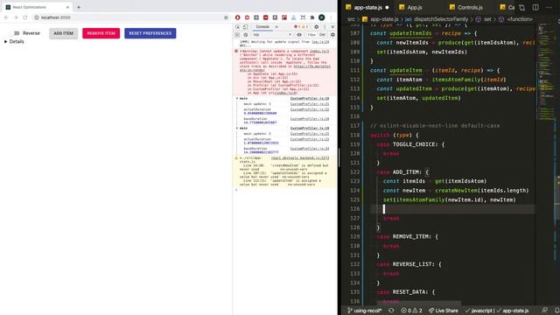
Task: Toggle the console sidebar
Action: (x=237, y=35)
